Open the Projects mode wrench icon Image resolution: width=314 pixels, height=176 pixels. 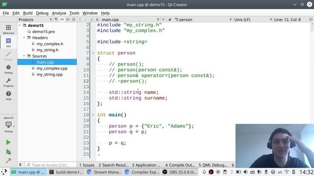[x=8, y=82]
